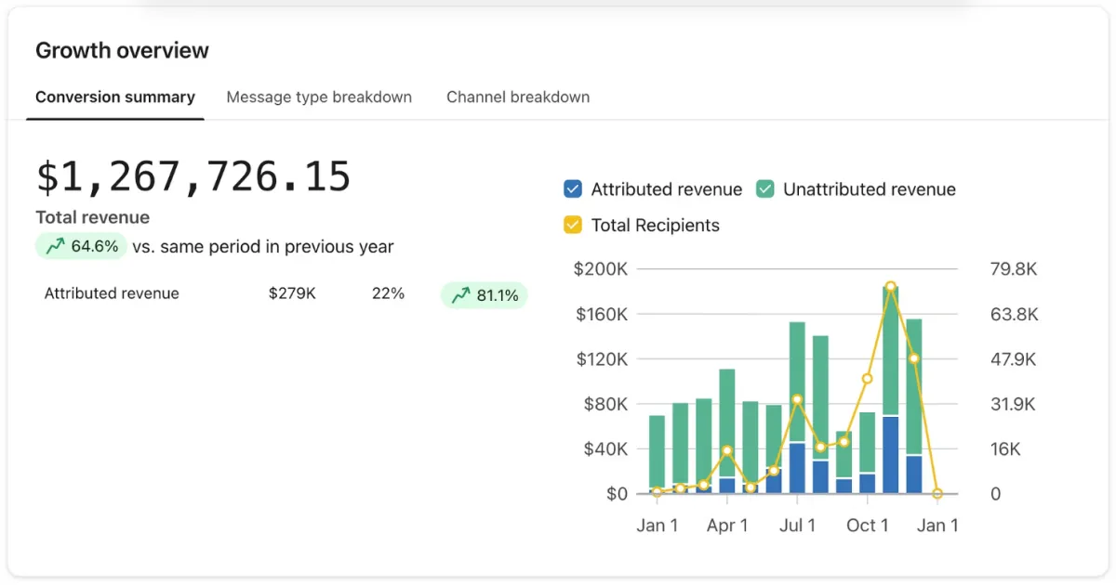
Task: Uncheck the Unattributed revenue legend checkbox
Action: (x=764, y=189)
